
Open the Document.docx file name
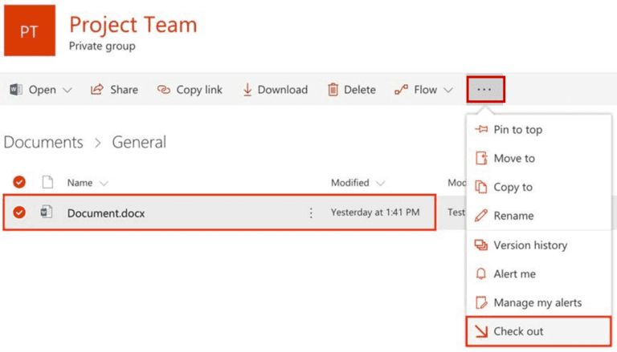106,213
